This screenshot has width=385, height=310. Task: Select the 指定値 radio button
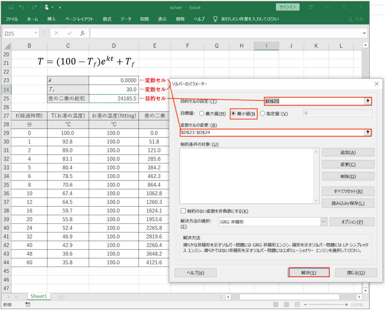tap(262, 114)
